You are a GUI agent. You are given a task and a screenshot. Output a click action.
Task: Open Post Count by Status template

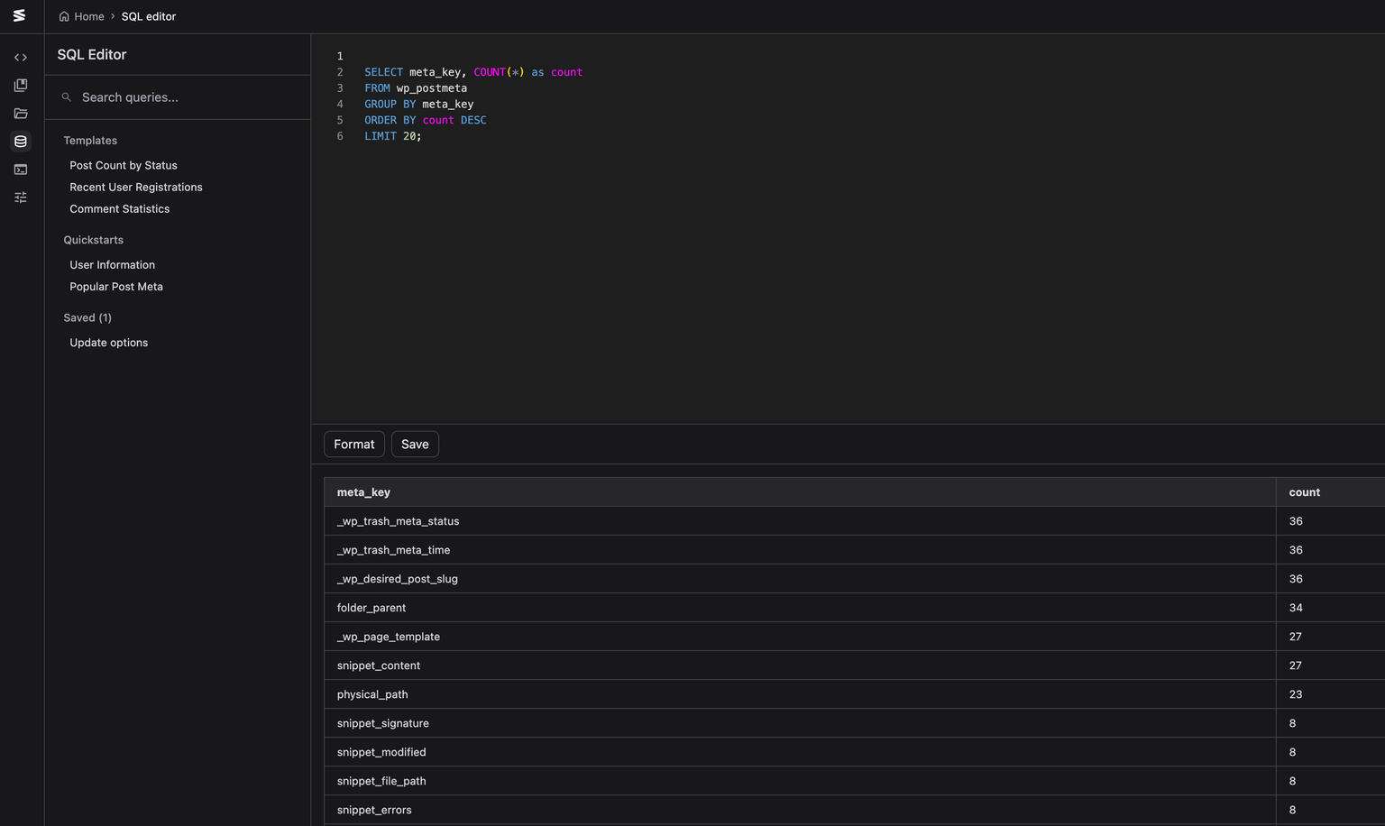(124, 165)
